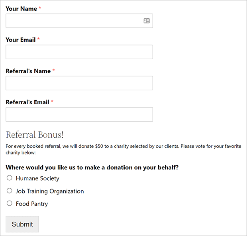Select the Job Training Organization radio circle
247x236 pixels.
coord(10,191)
